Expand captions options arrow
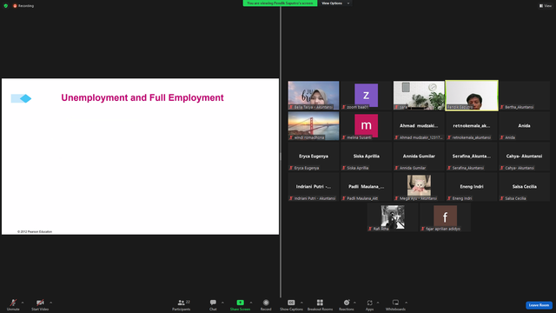Image resolution: width=556 pixels, height=313 pixels. coord(301,303)
